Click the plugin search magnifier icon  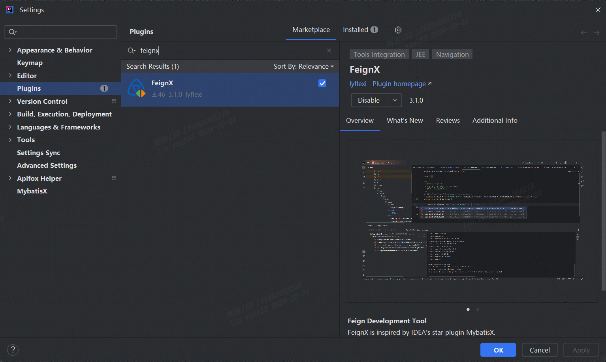click(132, 51)
